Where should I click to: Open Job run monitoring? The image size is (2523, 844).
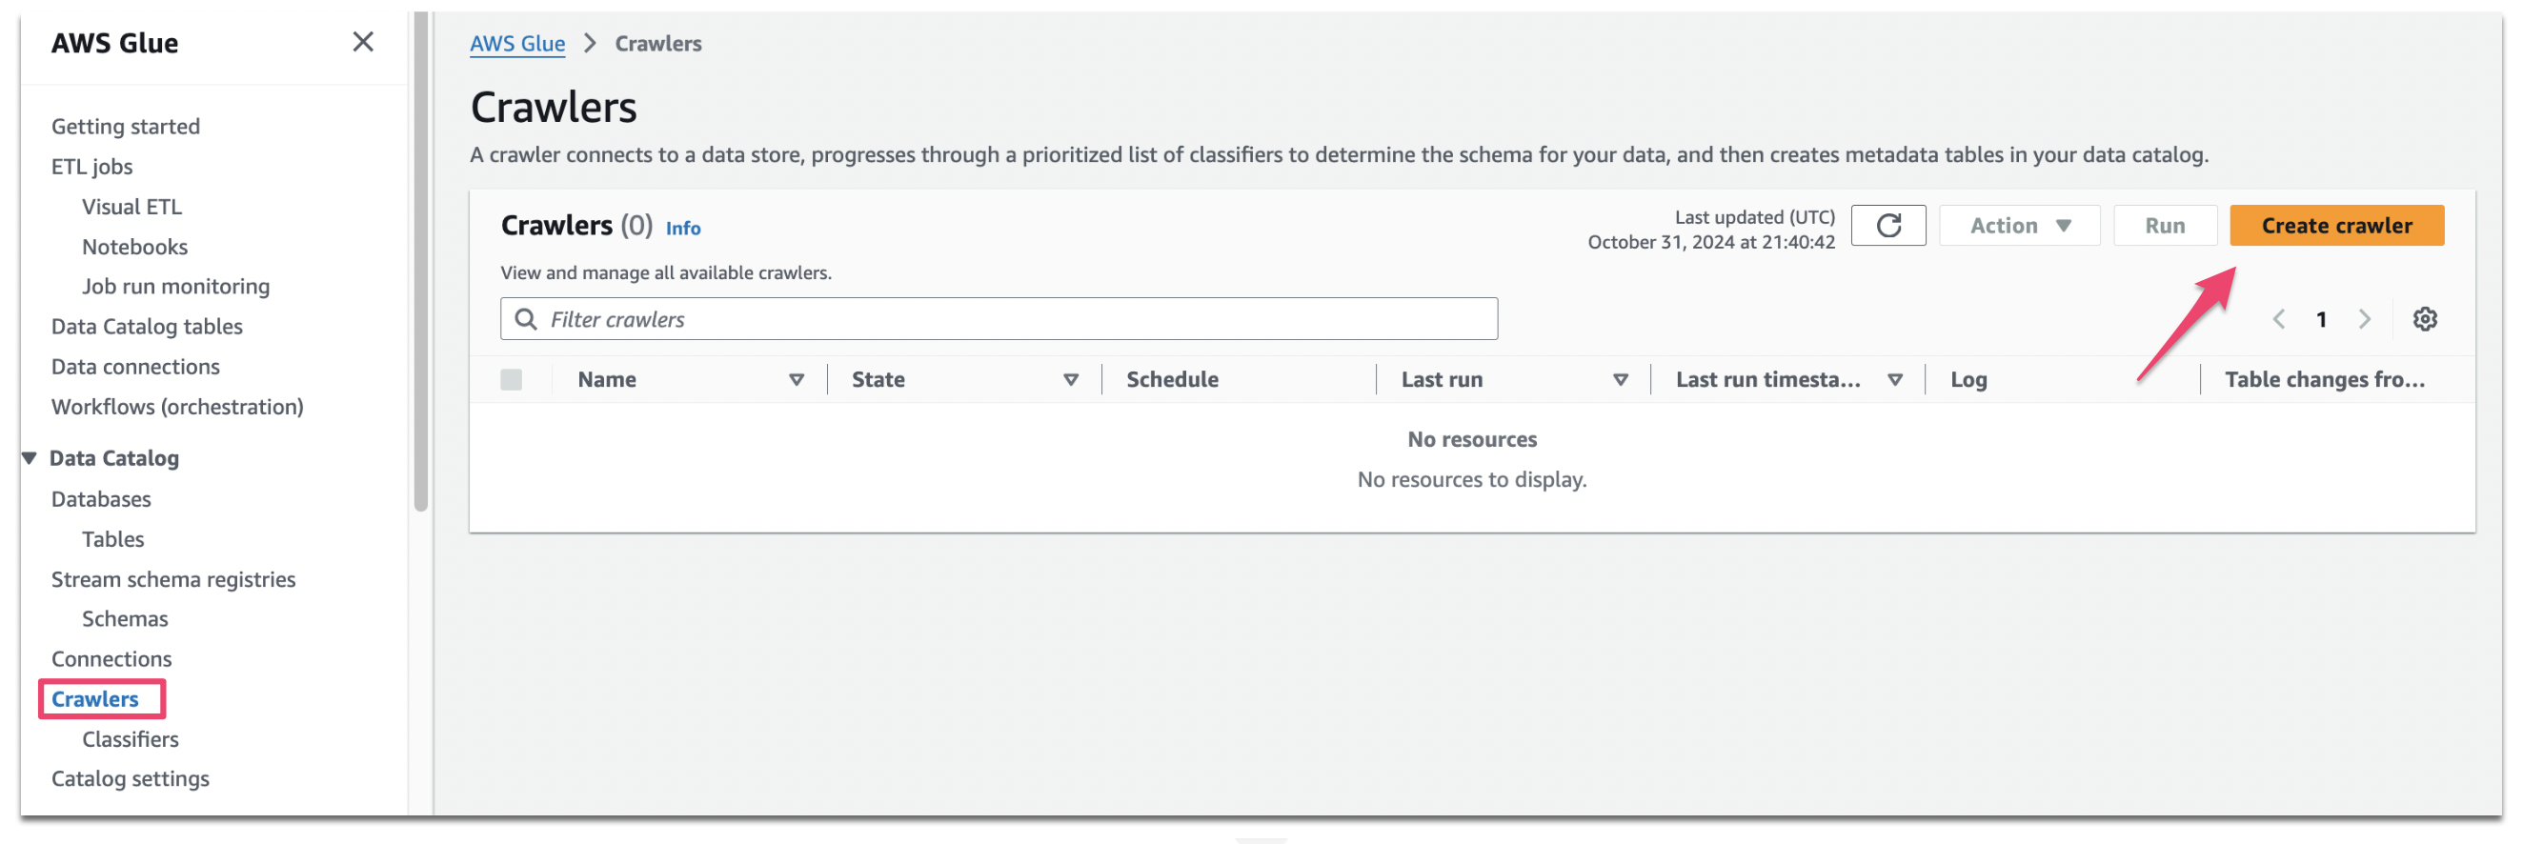(x=175, y=286)
